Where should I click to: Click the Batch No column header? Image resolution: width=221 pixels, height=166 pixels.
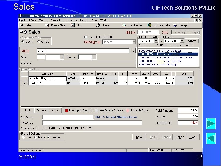[88, 74]
